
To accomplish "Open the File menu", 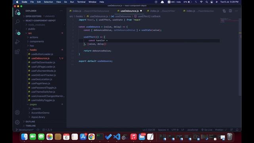I will tap(32, 2).
